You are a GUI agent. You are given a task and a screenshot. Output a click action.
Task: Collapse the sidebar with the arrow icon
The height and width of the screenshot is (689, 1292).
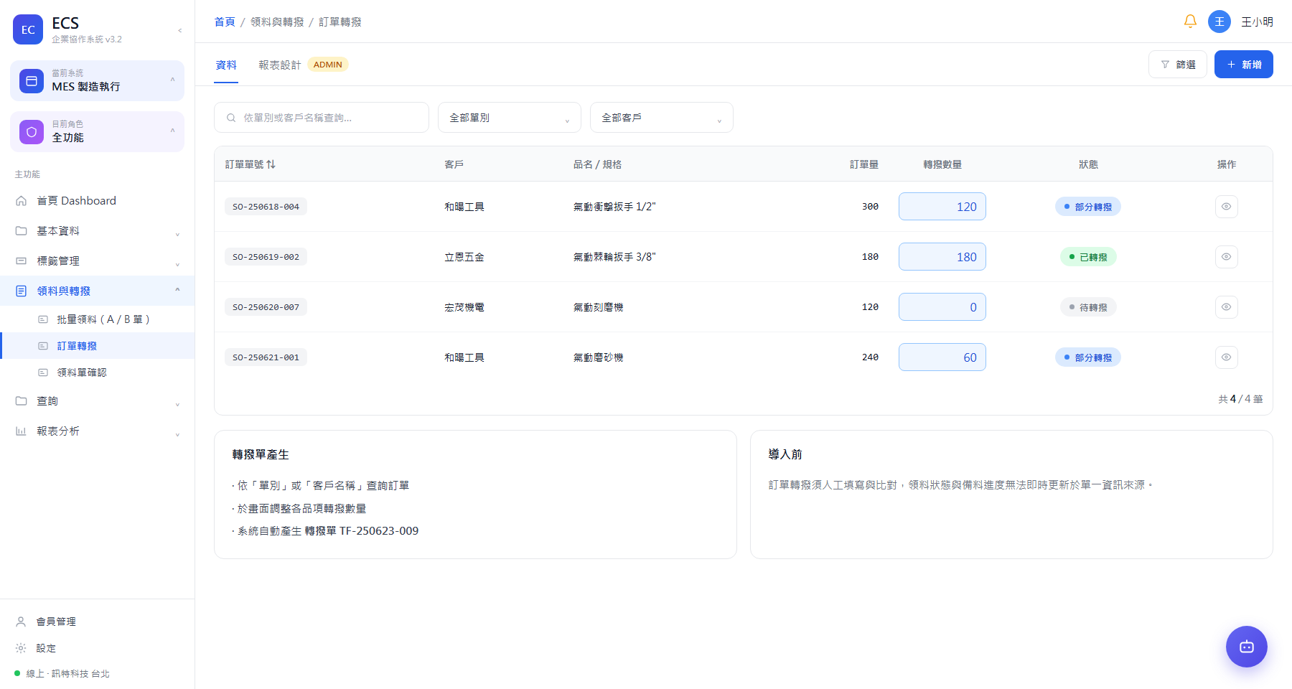point(180,30)
